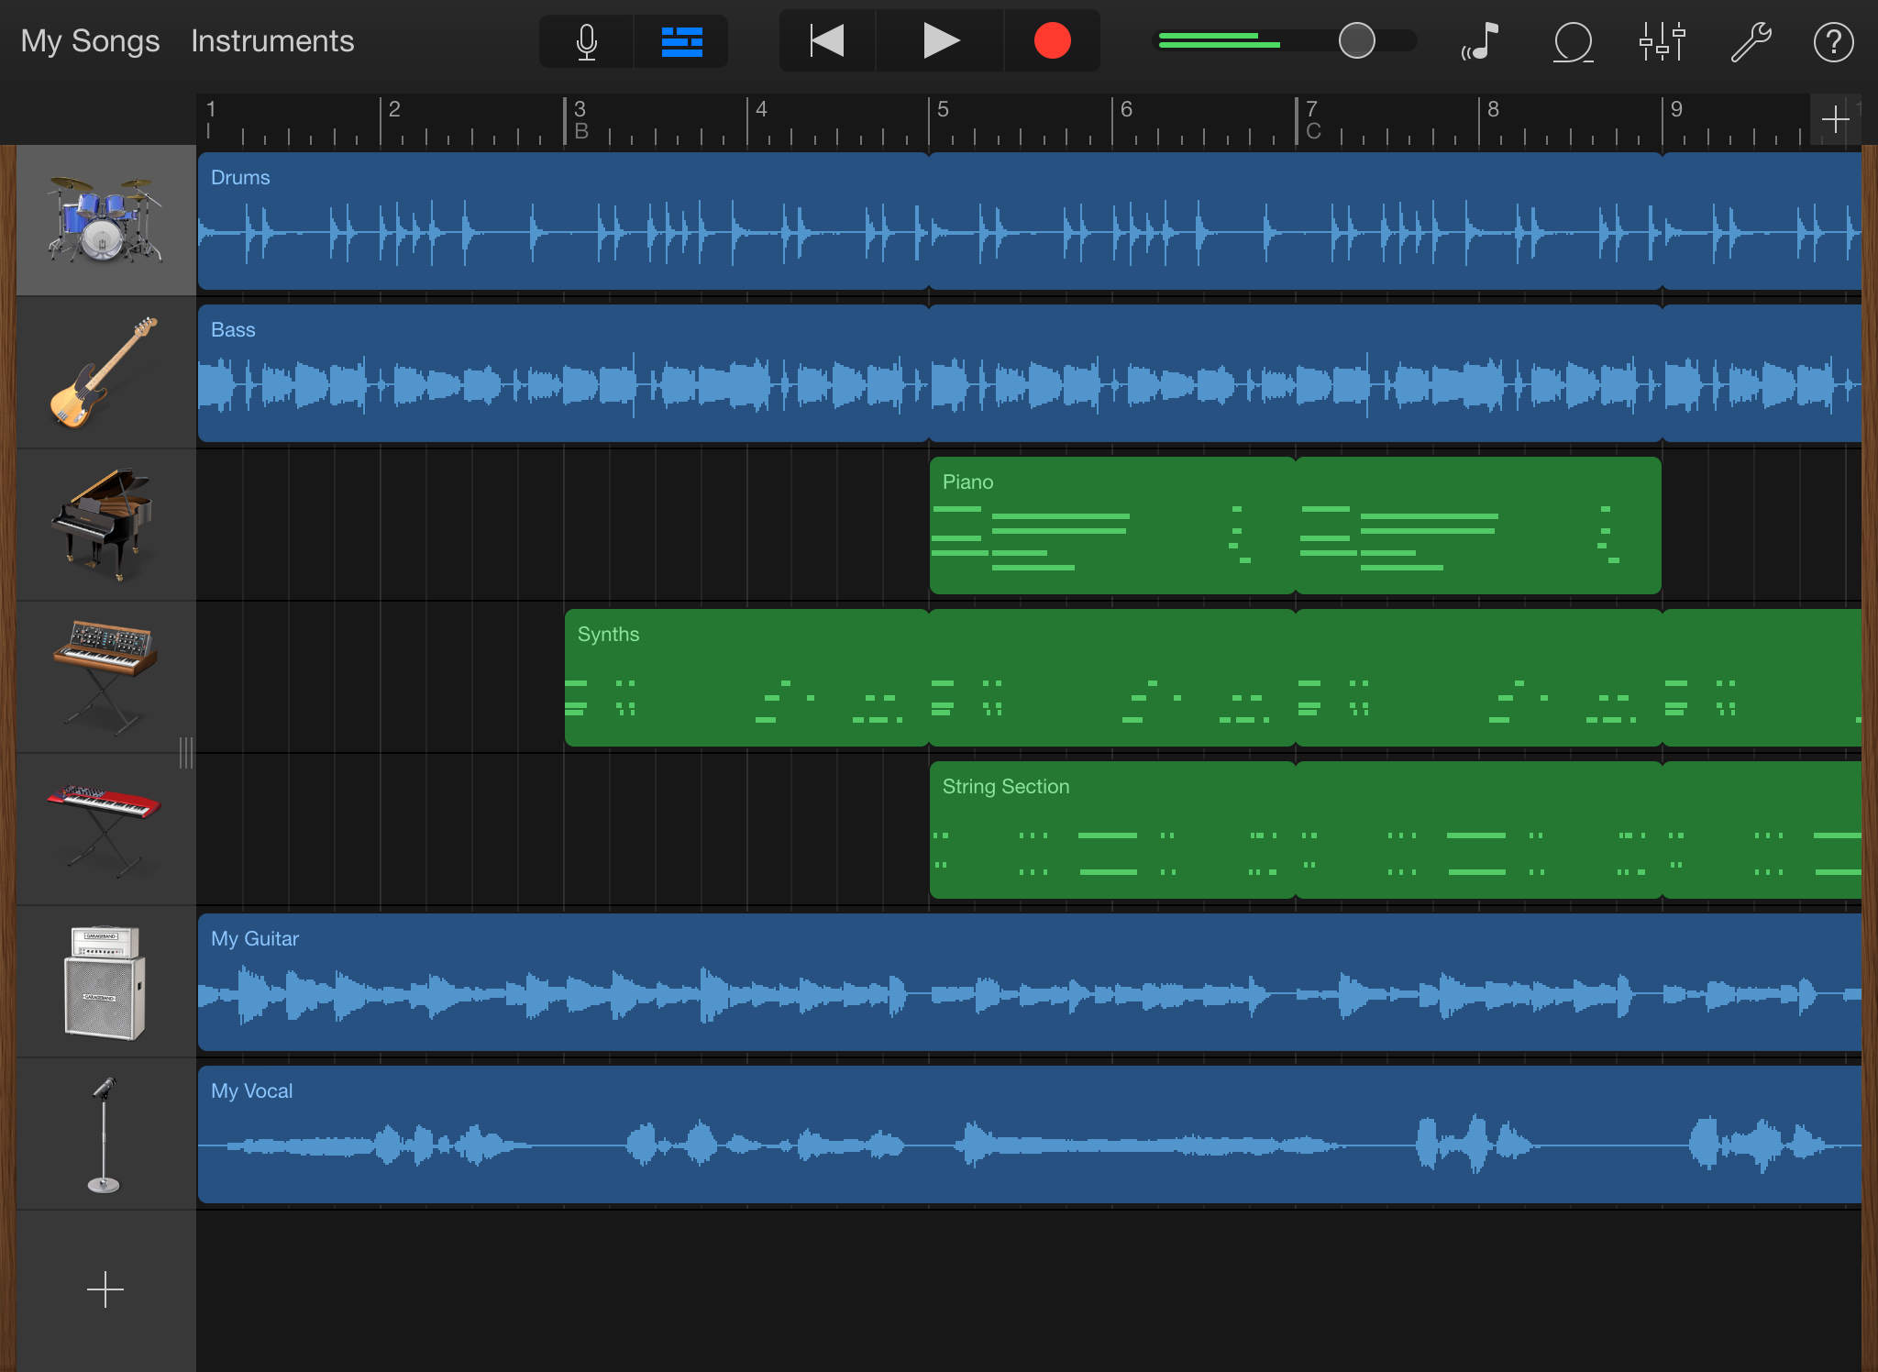Open the wrench Settings icon
Viewport: 1878px width, 1372px height.
pos(1750,41)
